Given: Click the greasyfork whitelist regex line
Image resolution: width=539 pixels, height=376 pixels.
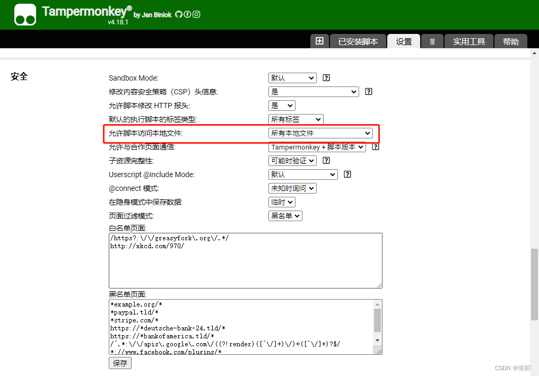Looking at the screenshot, I should point(169,238).
